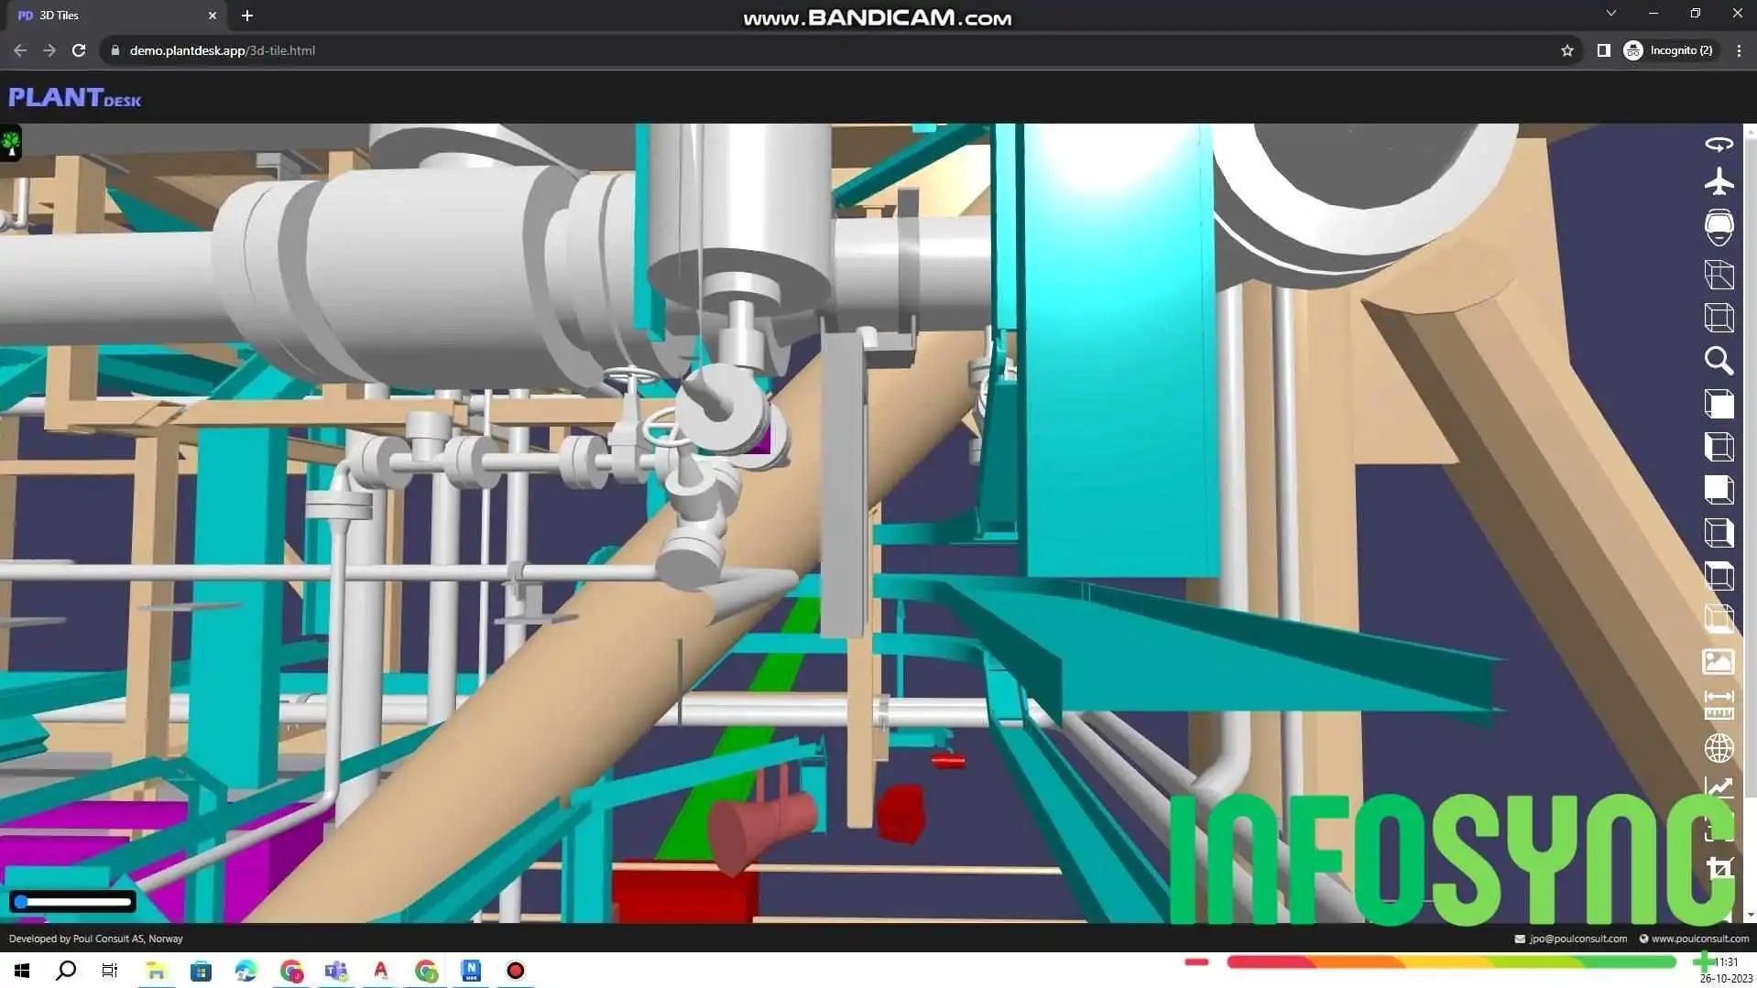Choose the front face cube view

point(1719,404)
